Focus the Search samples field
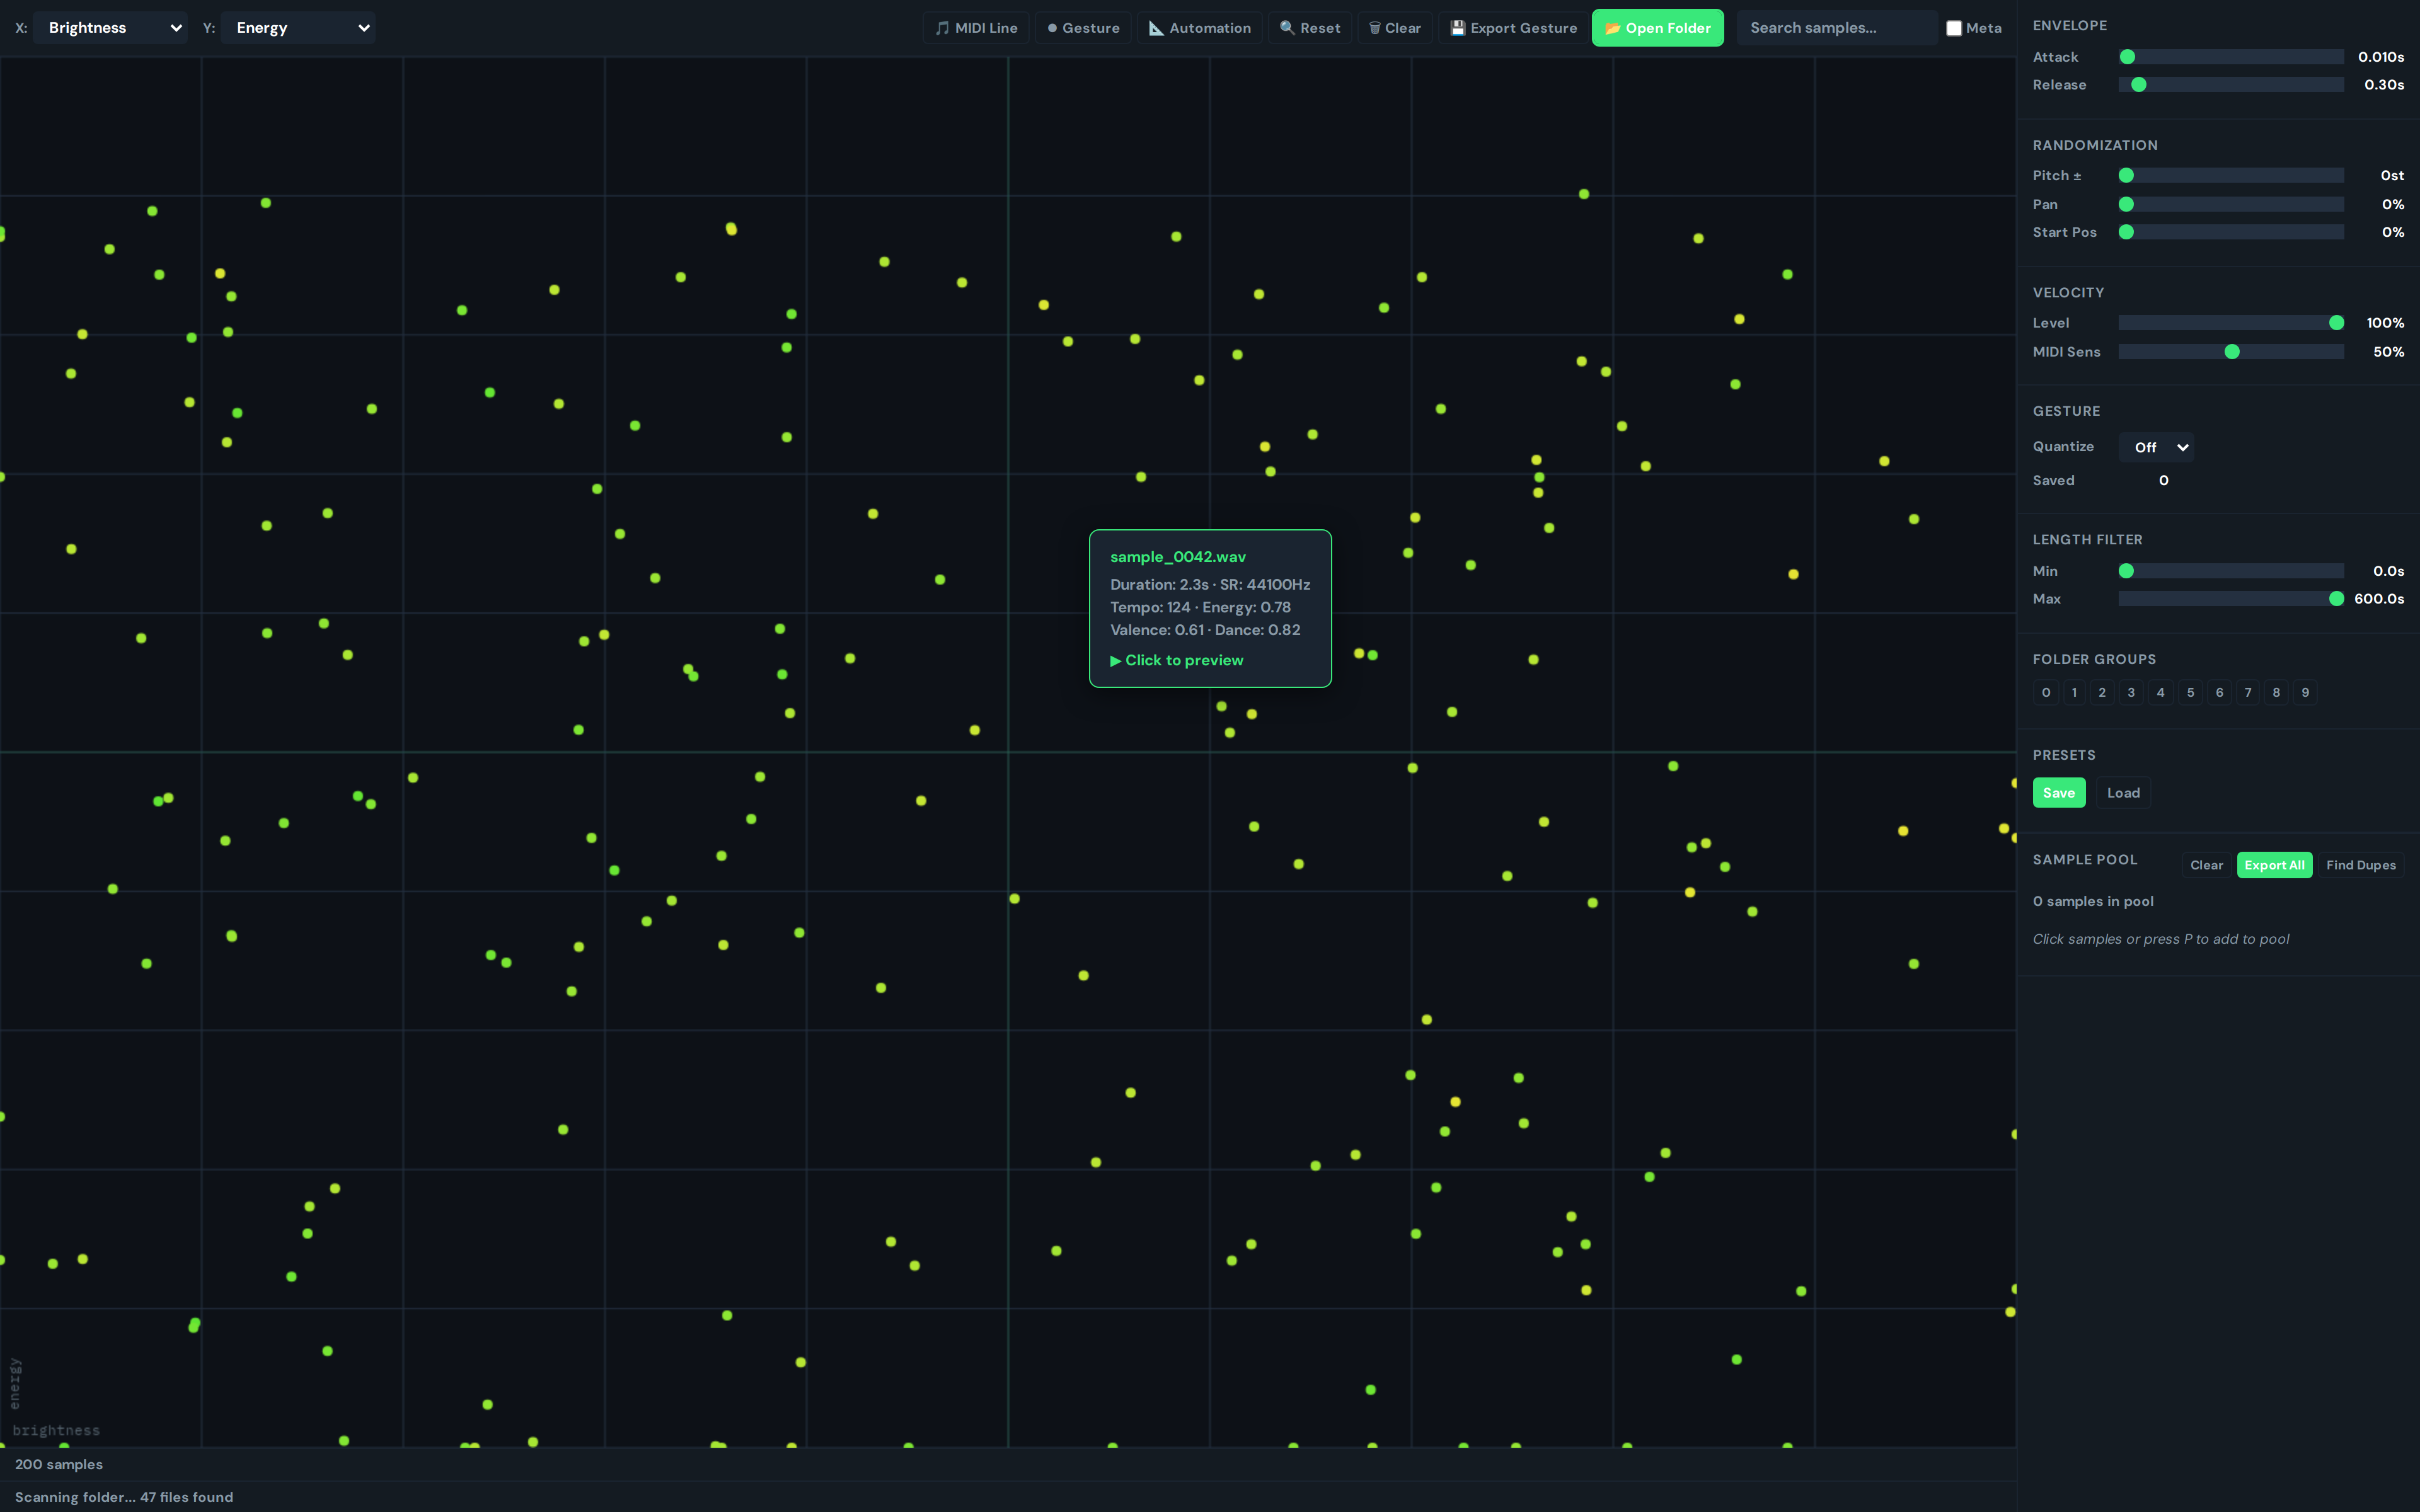 coord(1837,28)
